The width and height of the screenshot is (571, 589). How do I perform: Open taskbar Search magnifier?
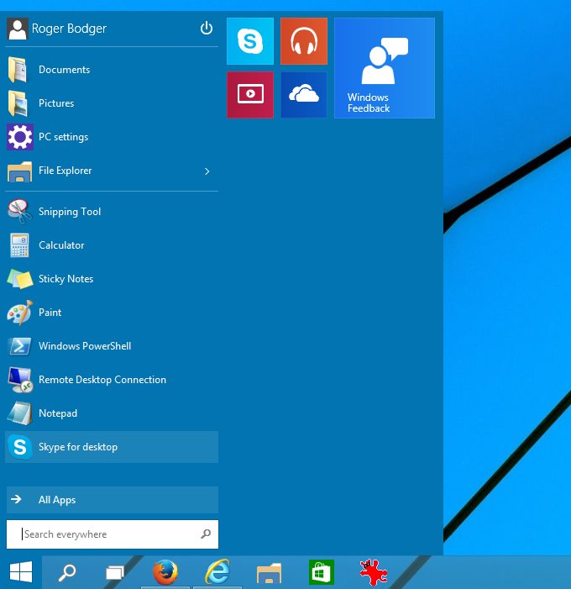[67, 572]
